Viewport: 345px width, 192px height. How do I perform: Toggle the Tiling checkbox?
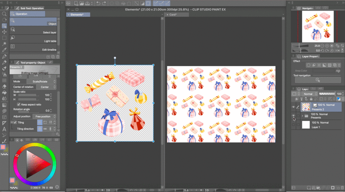pyautogui.click(x=15, y=122)
